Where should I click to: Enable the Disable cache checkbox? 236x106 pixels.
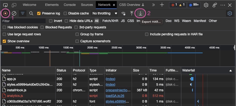(x=65, y=13)
